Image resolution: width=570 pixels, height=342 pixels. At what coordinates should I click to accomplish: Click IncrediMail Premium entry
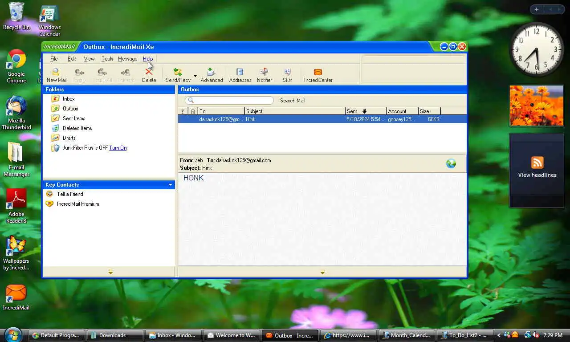click(x=78, y=204)
